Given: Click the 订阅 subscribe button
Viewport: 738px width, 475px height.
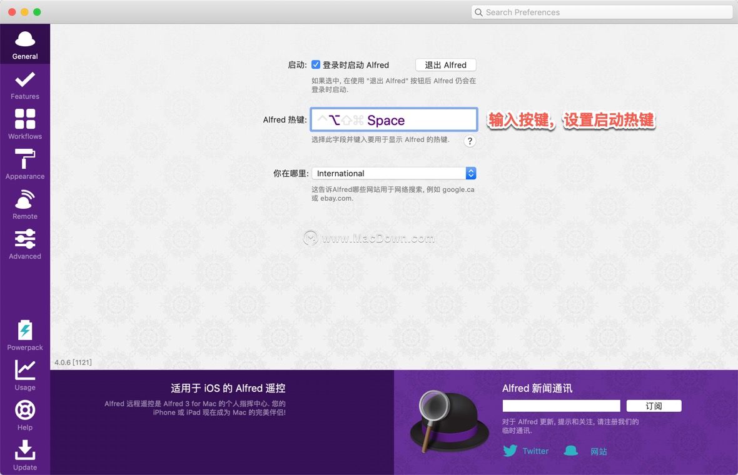Looking at the screenshot, I should 654,406.
